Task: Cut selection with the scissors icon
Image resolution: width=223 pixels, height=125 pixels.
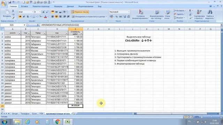Action: pos(13,11)
